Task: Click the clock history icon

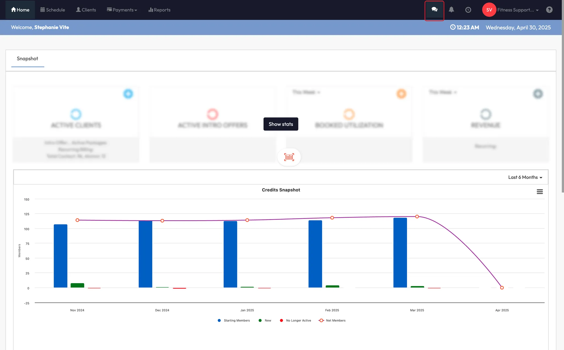Action: [468, 10]
